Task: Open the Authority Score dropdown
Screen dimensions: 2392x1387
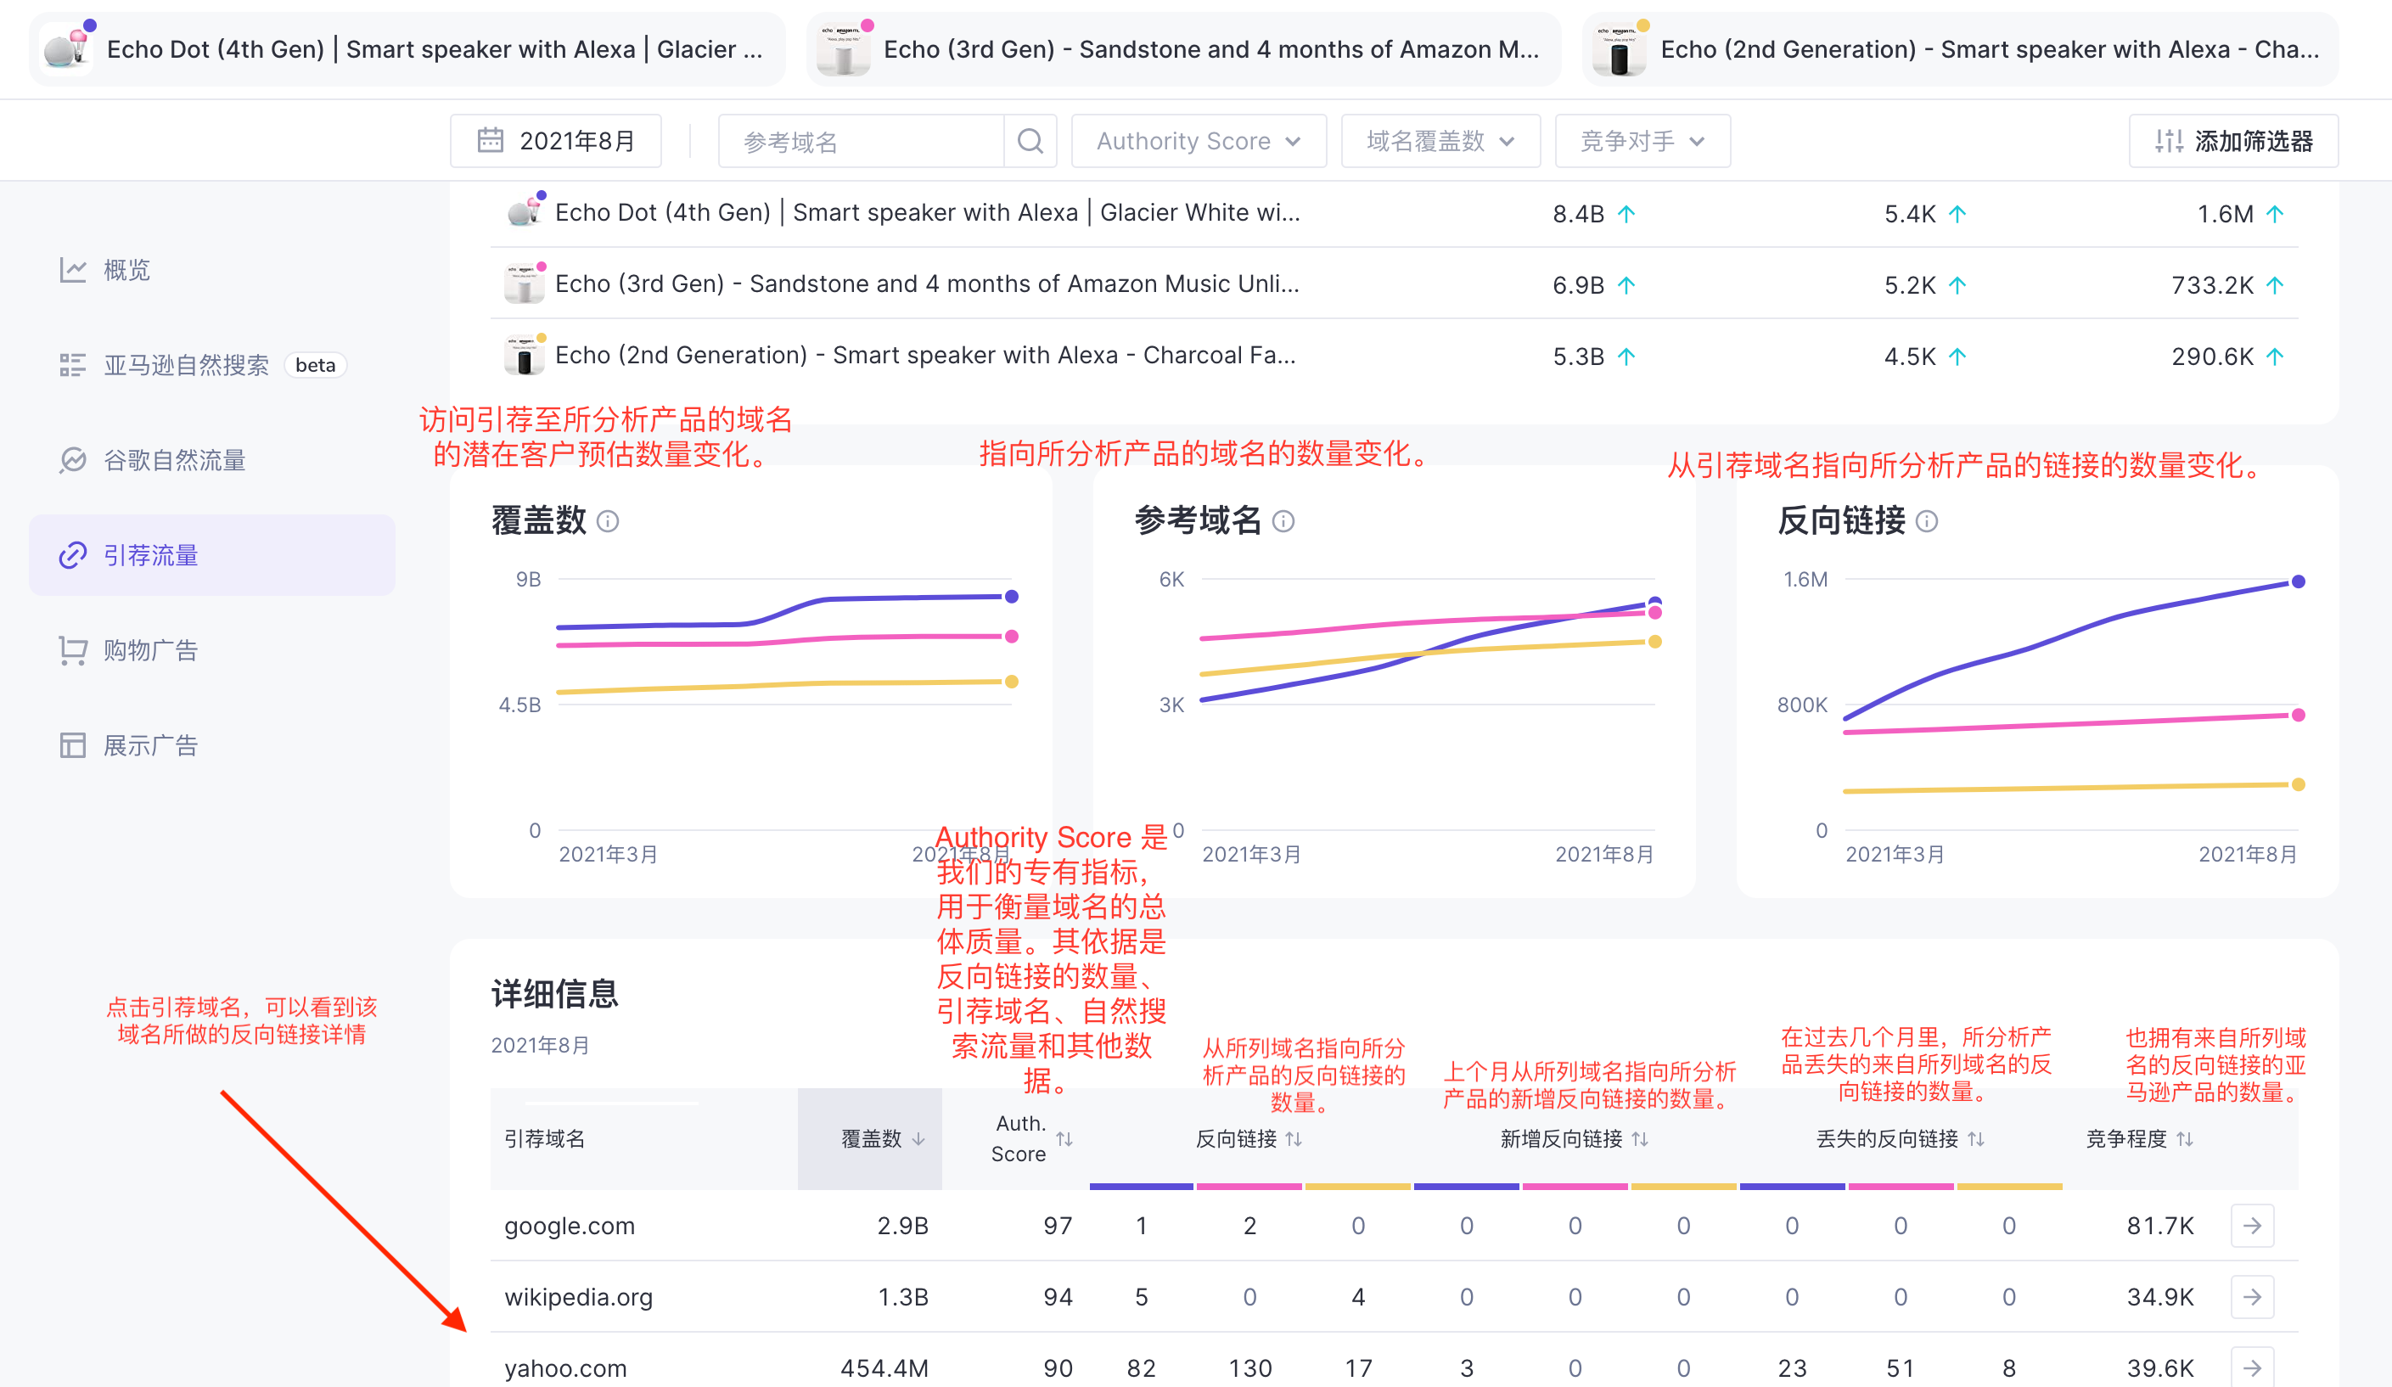Action: 1198,139
